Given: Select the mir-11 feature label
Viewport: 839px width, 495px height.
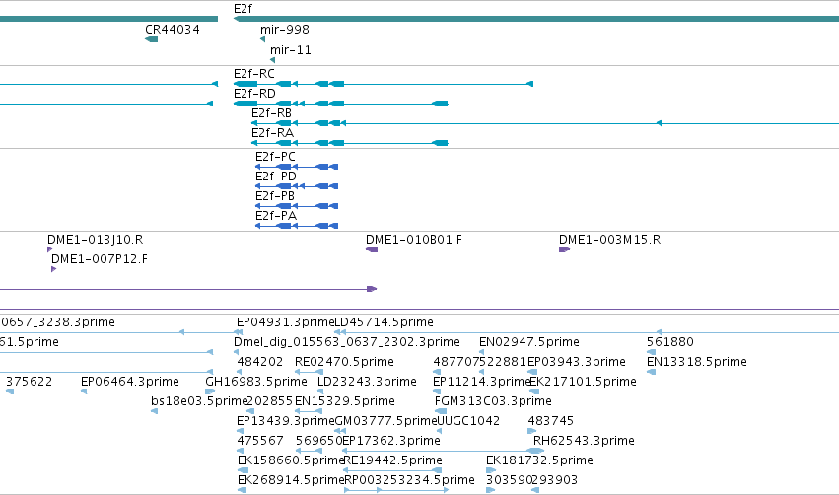Looking at the screenshot, I should click(291, 50).
